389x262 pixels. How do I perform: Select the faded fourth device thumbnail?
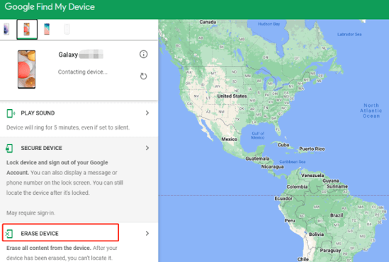click(x=67, y=29)
